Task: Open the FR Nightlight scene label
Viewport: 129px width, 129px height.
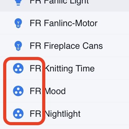Action: [x=55, y=114]
